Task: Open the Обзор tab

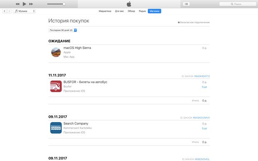Action: 131,11
